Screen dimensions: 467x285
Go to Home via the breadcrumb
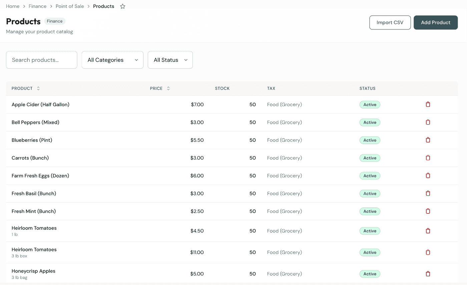click(x=12, y=6)
